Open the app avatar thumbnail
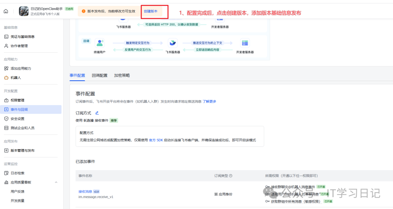 tap(24, 11)
